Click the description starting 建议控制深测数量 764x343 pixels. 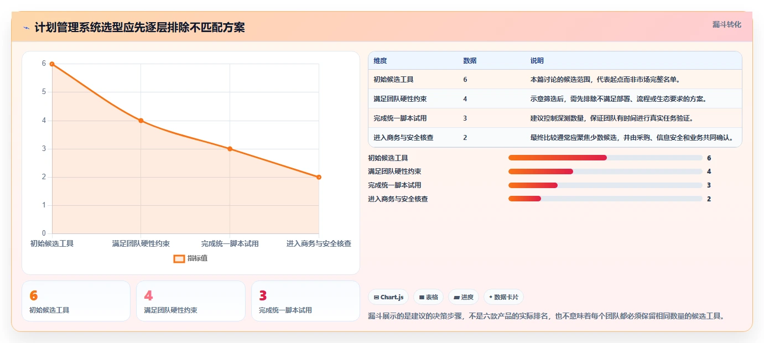pyautogui.click(x=612, y=118)
